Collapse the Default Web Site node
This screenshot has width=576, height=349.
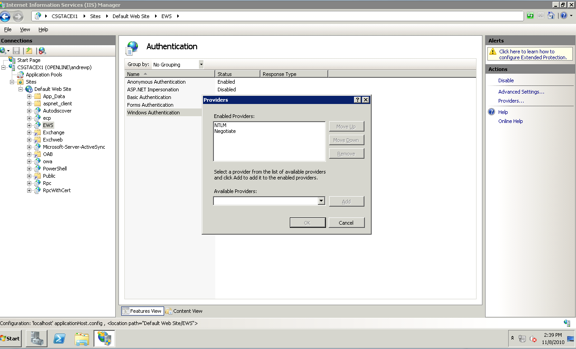[x=21, y=89]
